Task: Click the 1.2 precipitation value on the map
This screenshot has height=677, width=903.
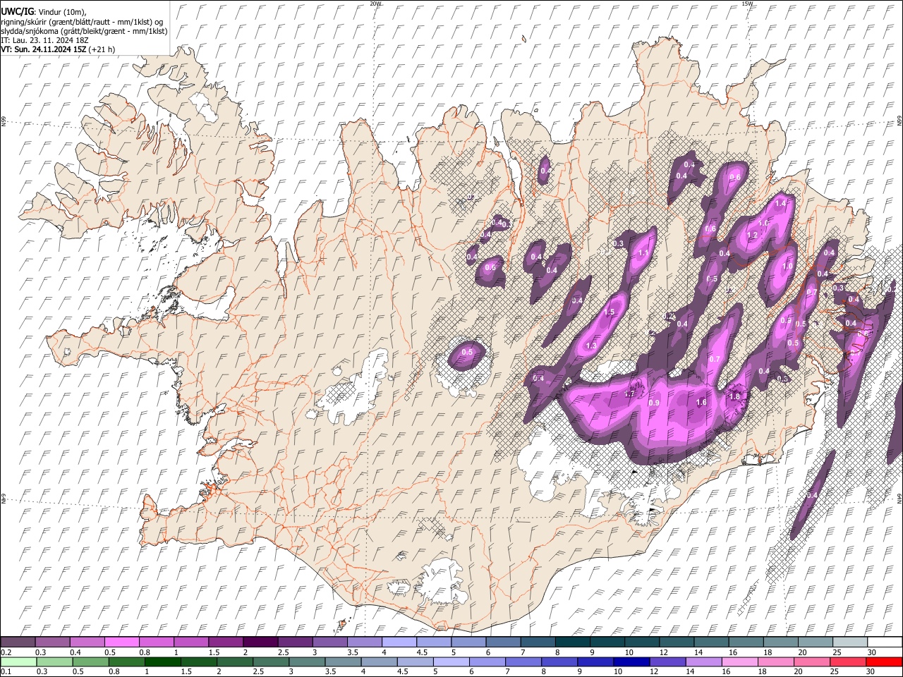Action: point(752,235)
